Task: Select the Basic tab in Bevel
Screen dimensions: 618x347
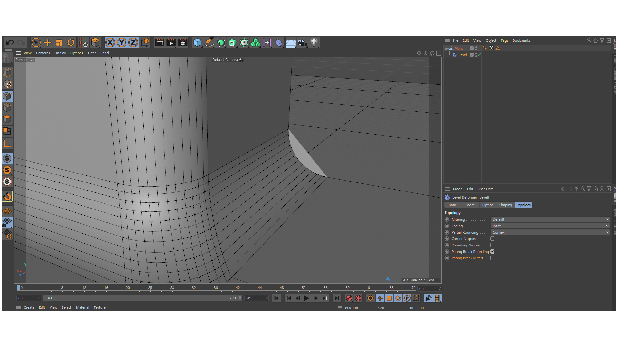Action: [452, 205]
